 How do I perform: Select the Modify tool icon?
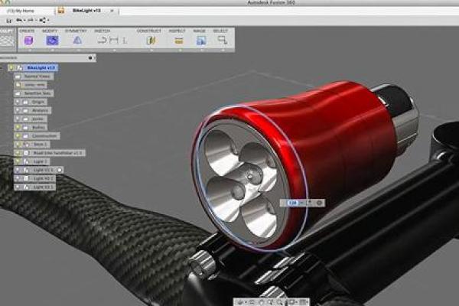click(x=52, y=41)
